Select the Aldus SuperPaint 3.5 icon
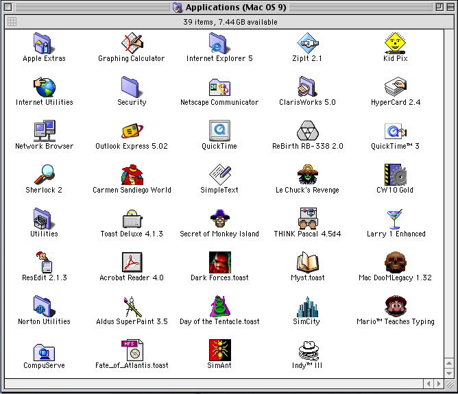The image size is (458, 394). [132, 306]
